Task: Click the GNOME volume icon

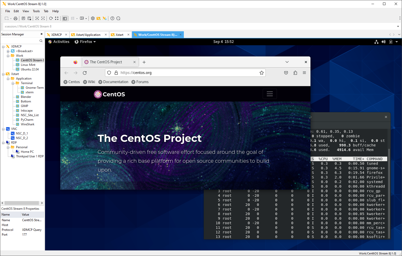Action: click(x=383, y=42)
